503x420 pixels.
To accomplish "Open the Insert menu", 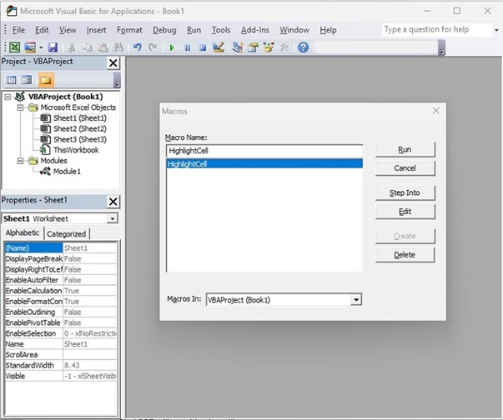I will click(96, 30).
